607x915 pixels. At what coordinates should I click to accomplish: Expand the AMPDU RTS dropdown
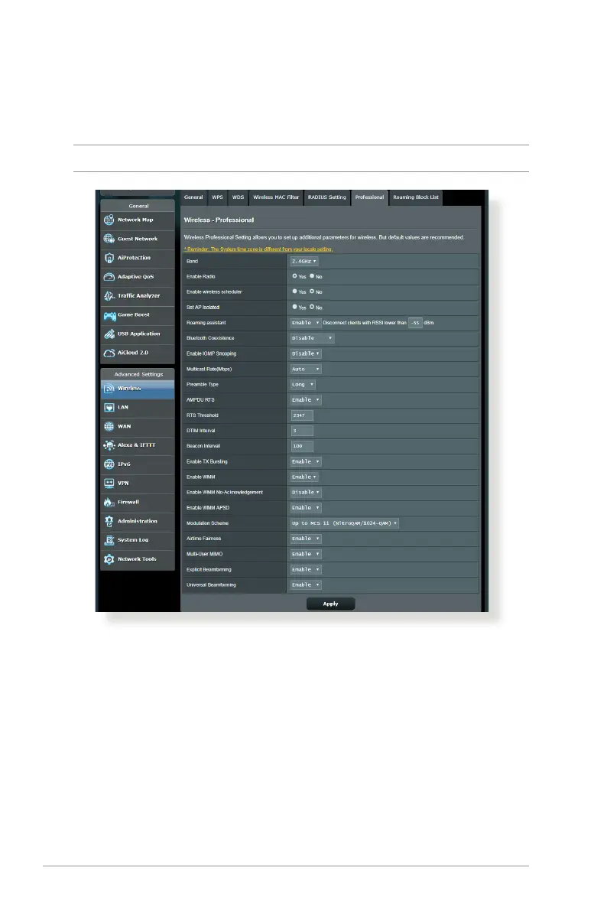point(306,399)
